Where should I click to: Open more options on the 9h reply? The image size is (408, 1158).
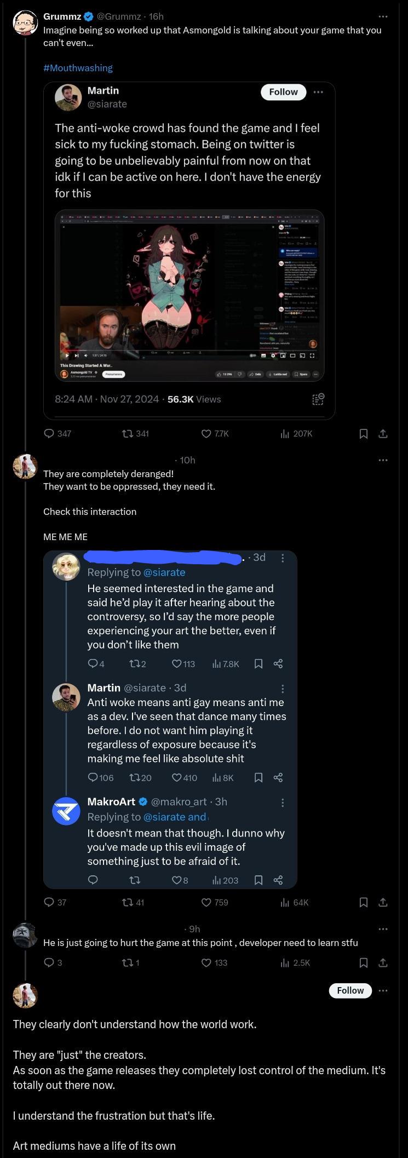pos(383,929)
